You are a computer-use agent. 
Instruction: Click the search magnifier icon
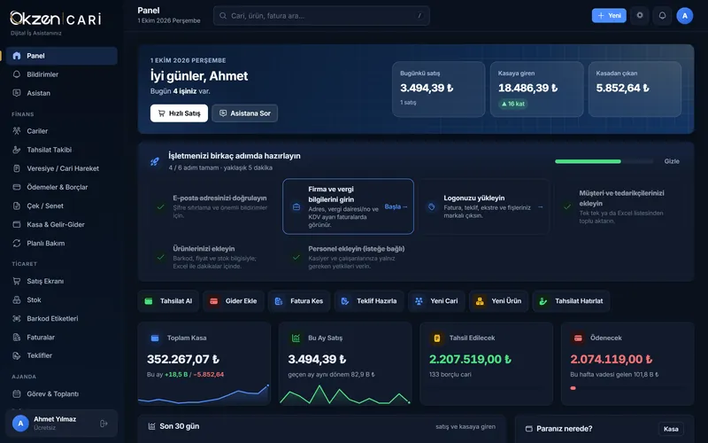click(x=223, y=15)
